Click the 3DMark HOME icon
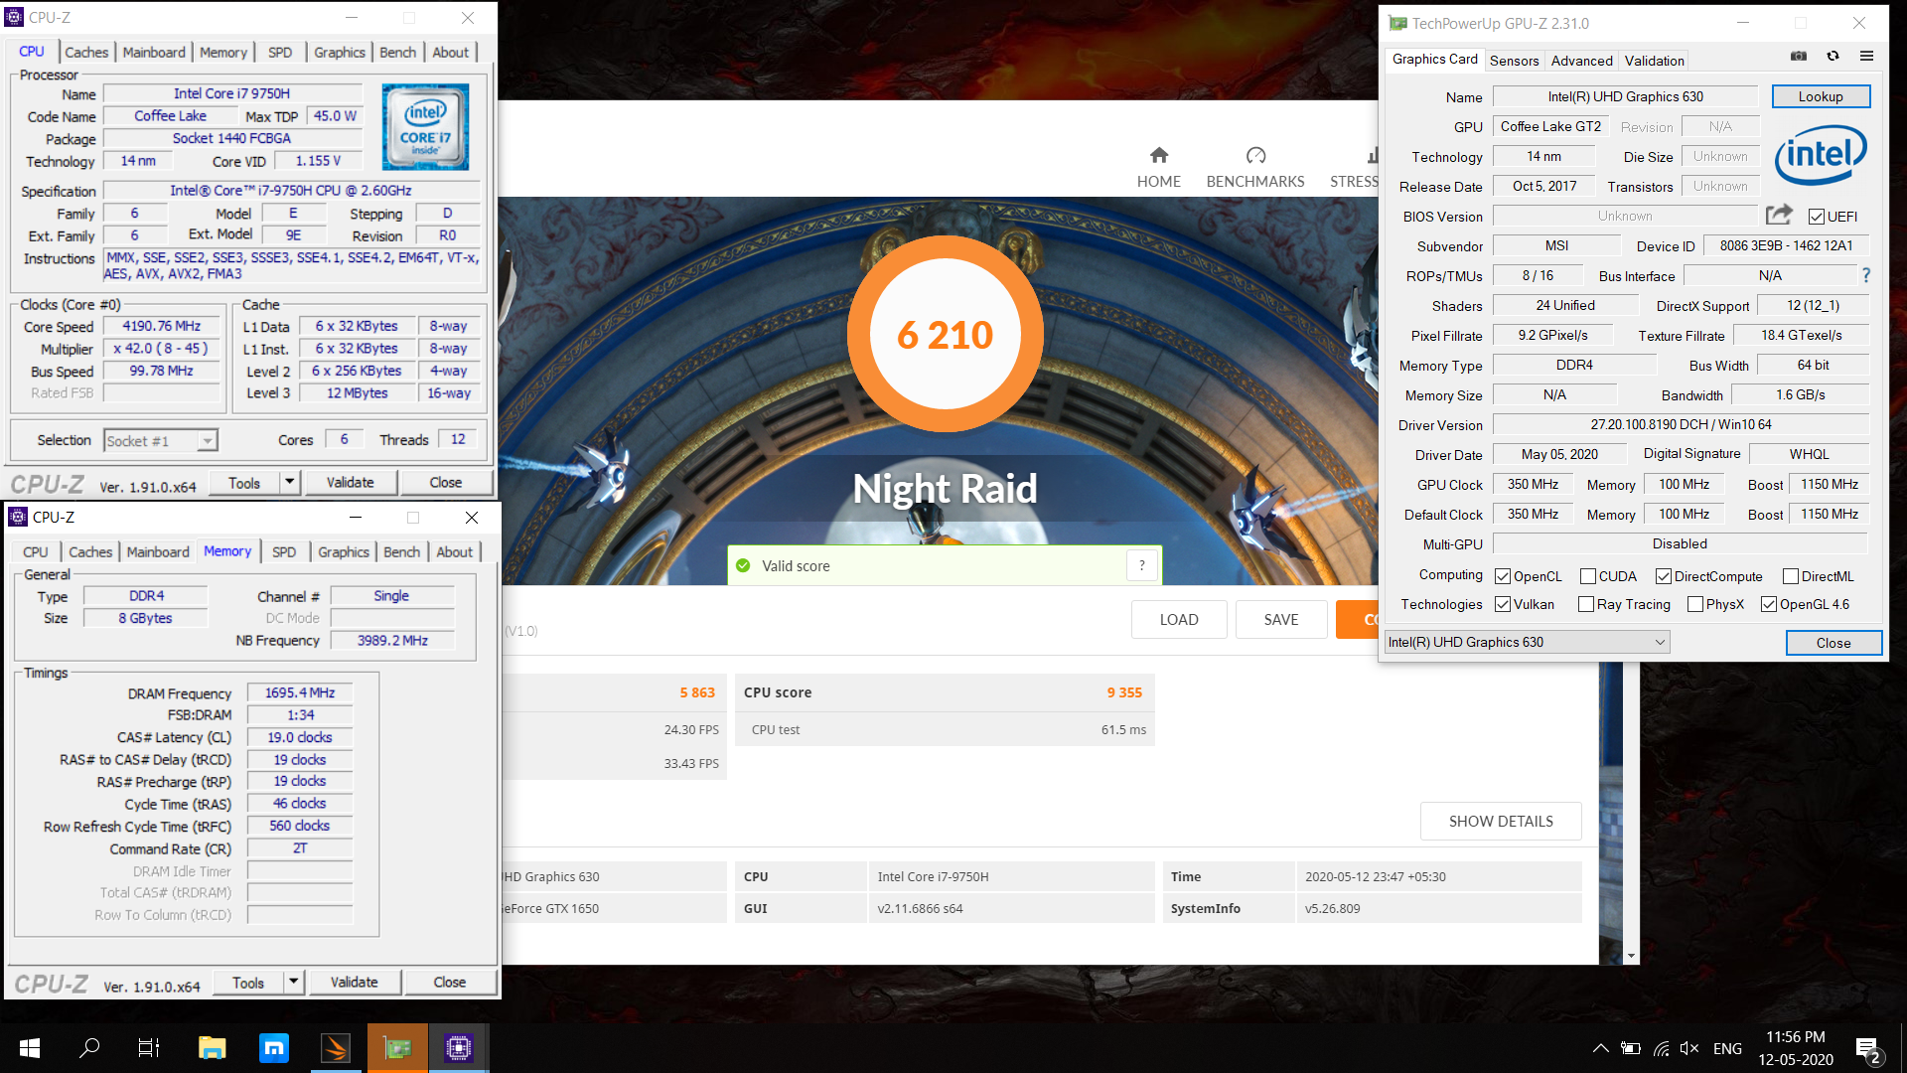Image resolution: width=1907 pixels, height=1073 pixels. (1158, 155)
